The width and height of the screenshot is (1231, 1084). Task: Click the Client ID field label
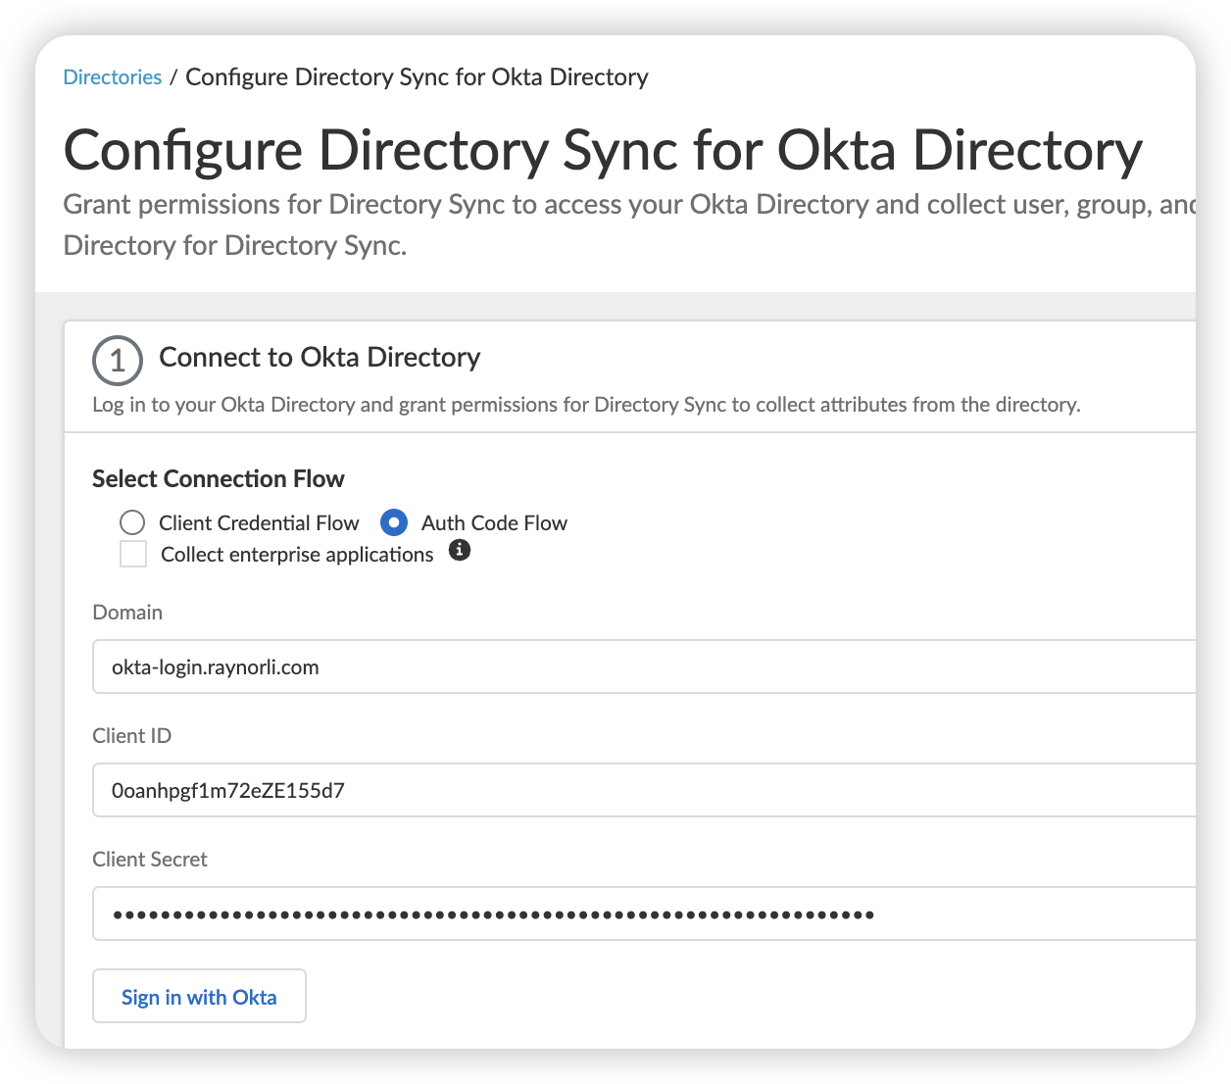click(x=132, y=736)
